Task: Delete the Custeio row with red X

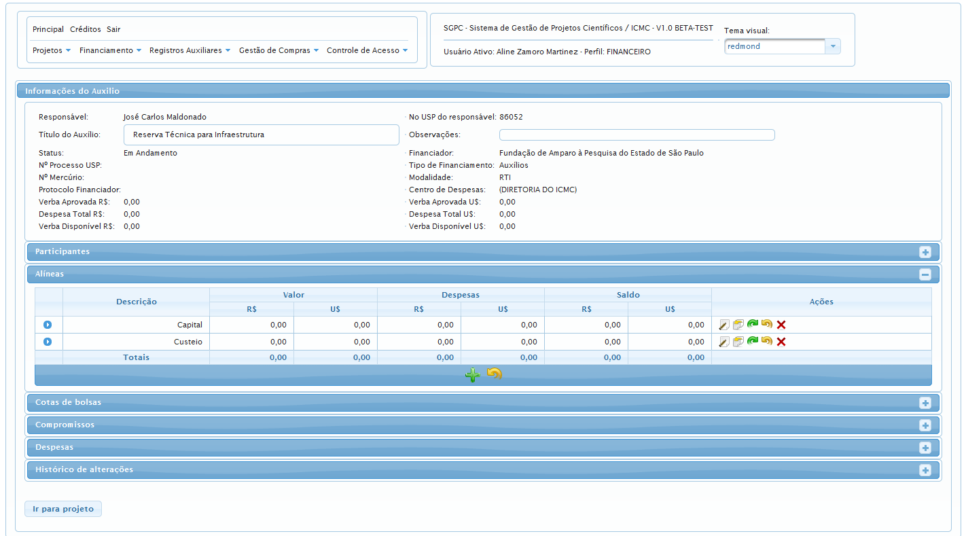Action: click(x=781, y=342)
